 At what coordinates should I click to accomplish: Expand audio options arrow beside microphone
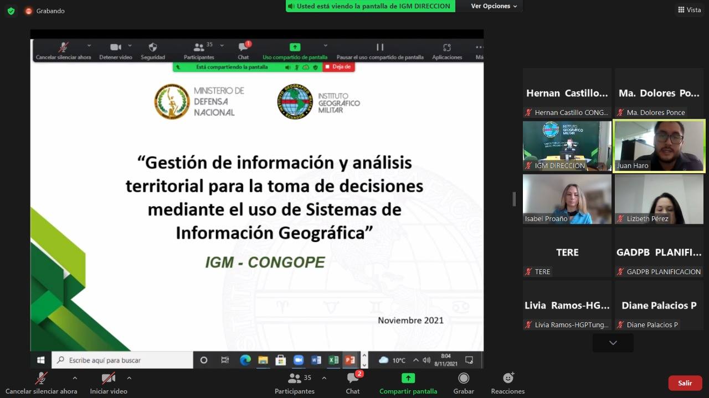75,378
